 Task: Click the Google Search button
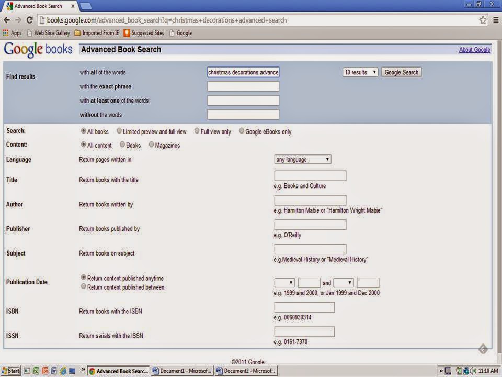(401, 72)
